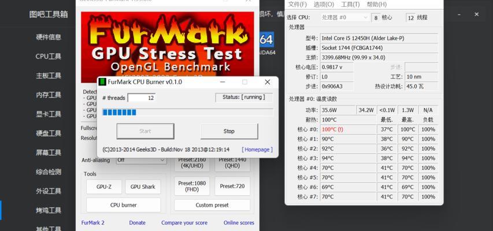
Task: Expand the Anti-aliasing dropdown in FurMark
Action: click(142, 160)
